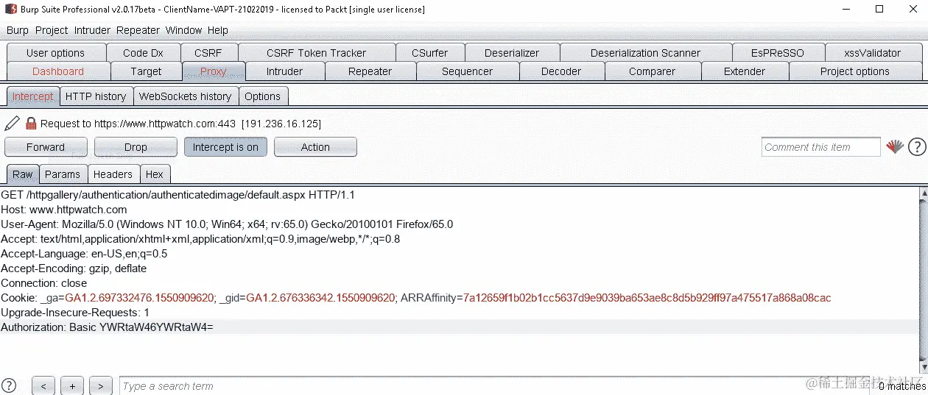
Task: Switch to the Hex view tab
Action: click(x=155, y=174)
